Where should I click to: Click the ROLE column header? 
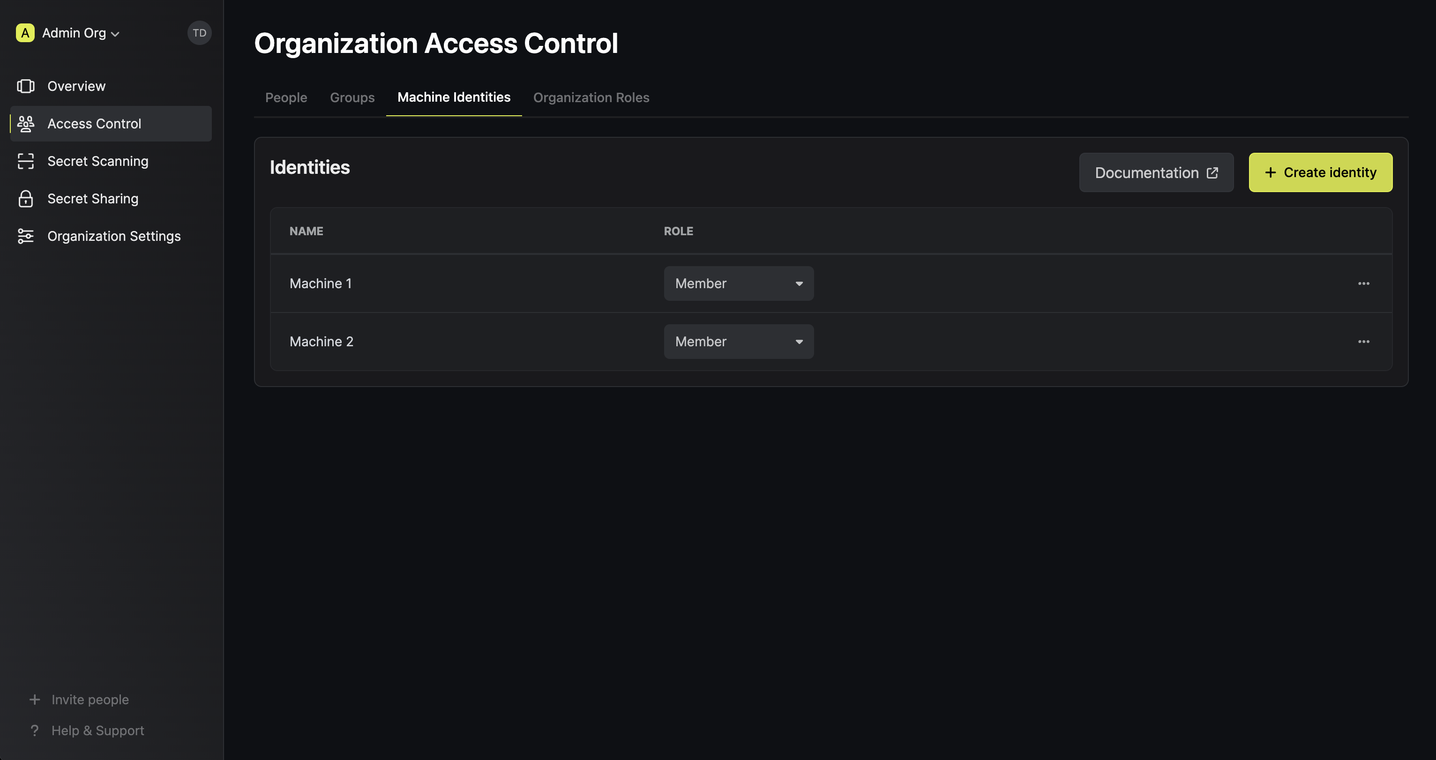pyautogui.click(x=679, y=231)
